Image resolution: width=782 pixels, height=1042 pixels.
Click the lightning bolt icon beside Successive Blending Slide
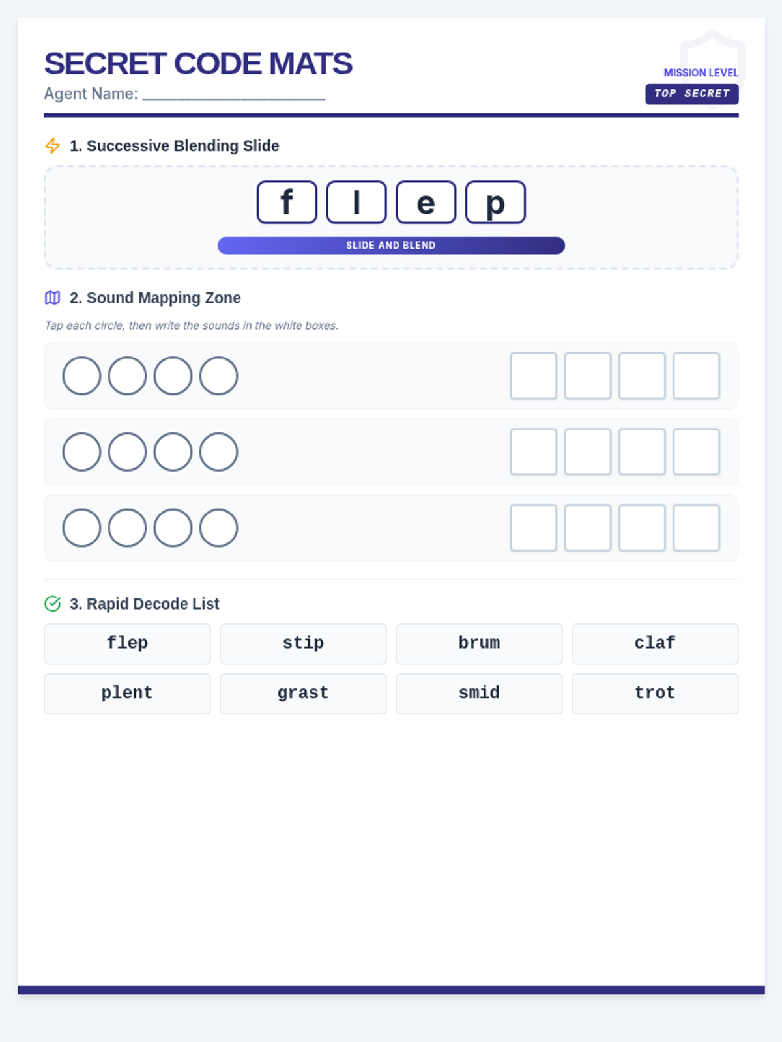pos(53,146)
